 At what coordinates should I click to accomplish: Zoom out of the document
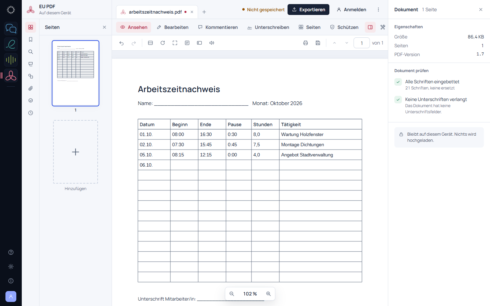point(232,294)
